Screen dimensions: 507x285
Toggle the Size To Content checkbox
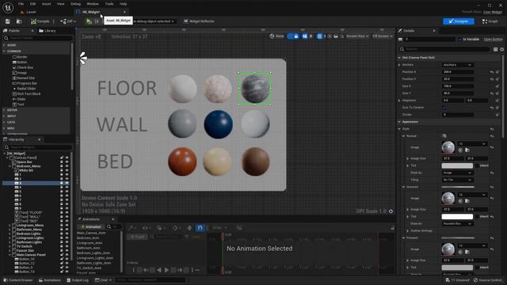click(x=444, y=108)
